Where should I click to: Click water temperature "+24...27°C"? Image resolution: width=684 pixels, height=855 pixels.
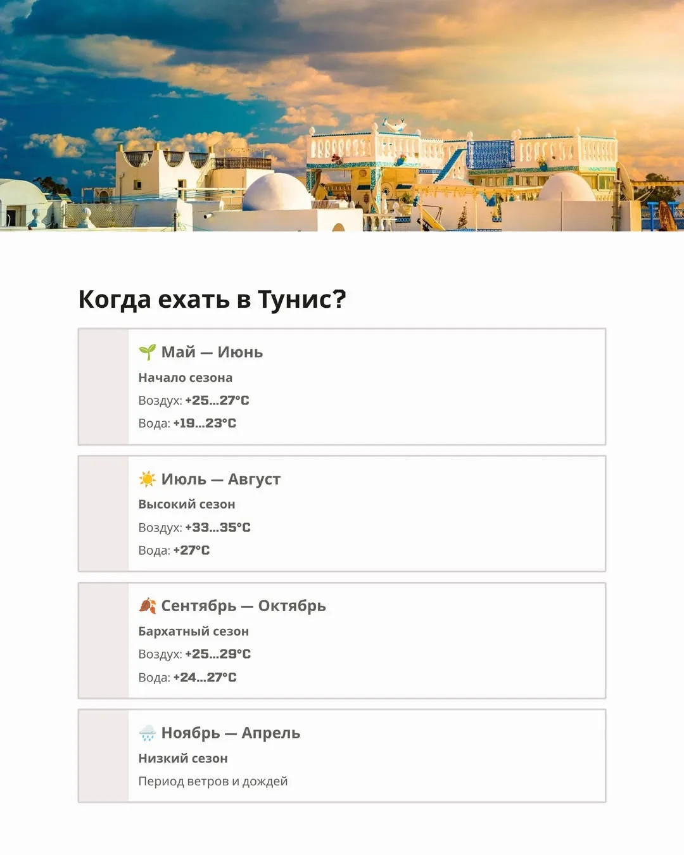click(205, 677)
